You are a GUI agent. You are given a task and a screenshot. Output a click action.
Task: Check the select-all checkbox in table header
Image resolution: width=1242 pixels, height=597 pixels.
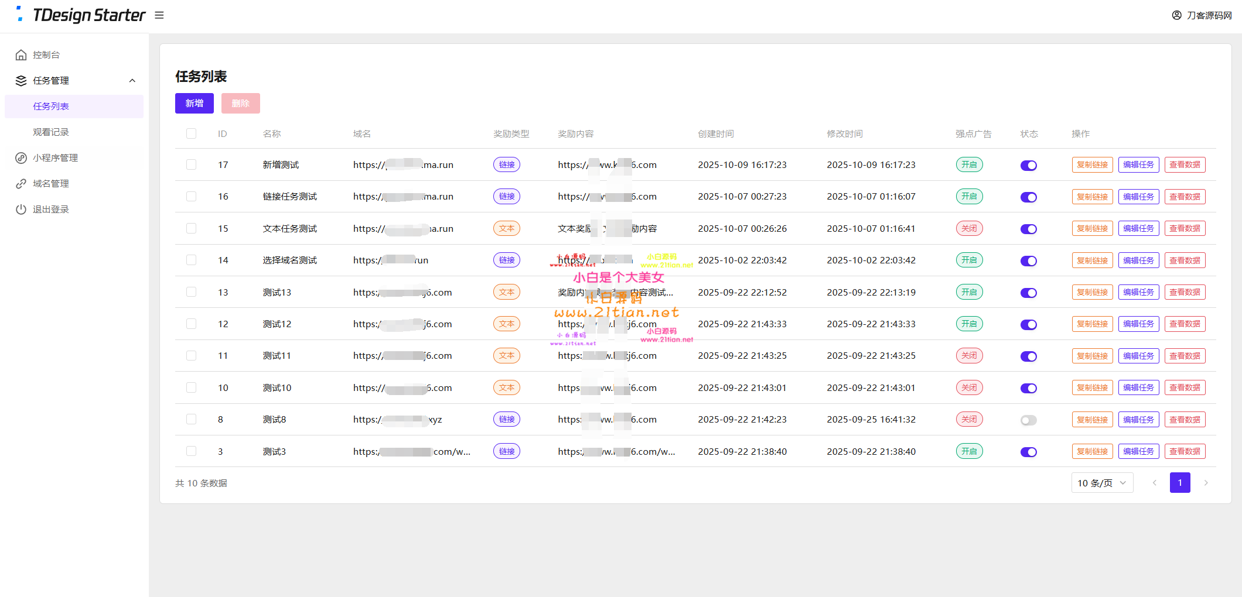click(x=191, y=134)
